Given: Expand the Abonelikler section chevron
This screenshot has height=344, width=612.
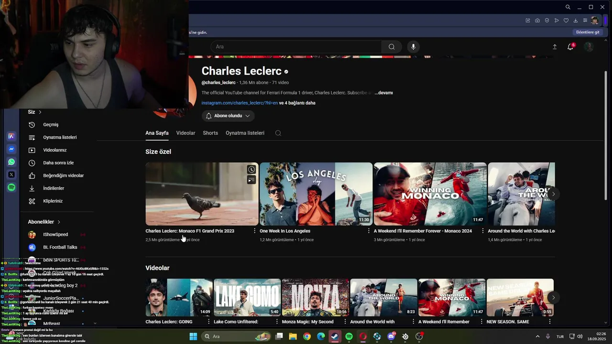Looking at the screenshot, I should pos(59,222).
